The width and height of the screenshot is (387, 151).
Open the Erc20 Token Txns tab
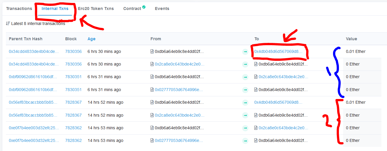pyautogui.click(x=96, y=9)
